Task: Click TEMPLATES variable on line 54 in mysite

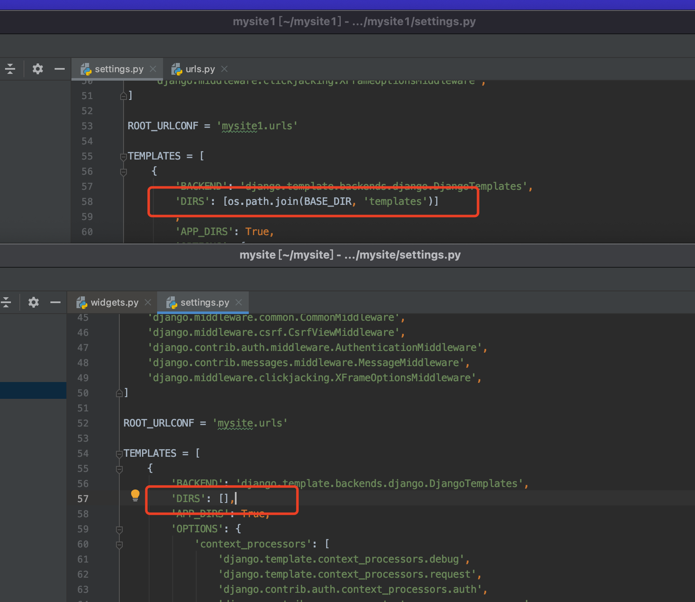Action: coord(150,453)
